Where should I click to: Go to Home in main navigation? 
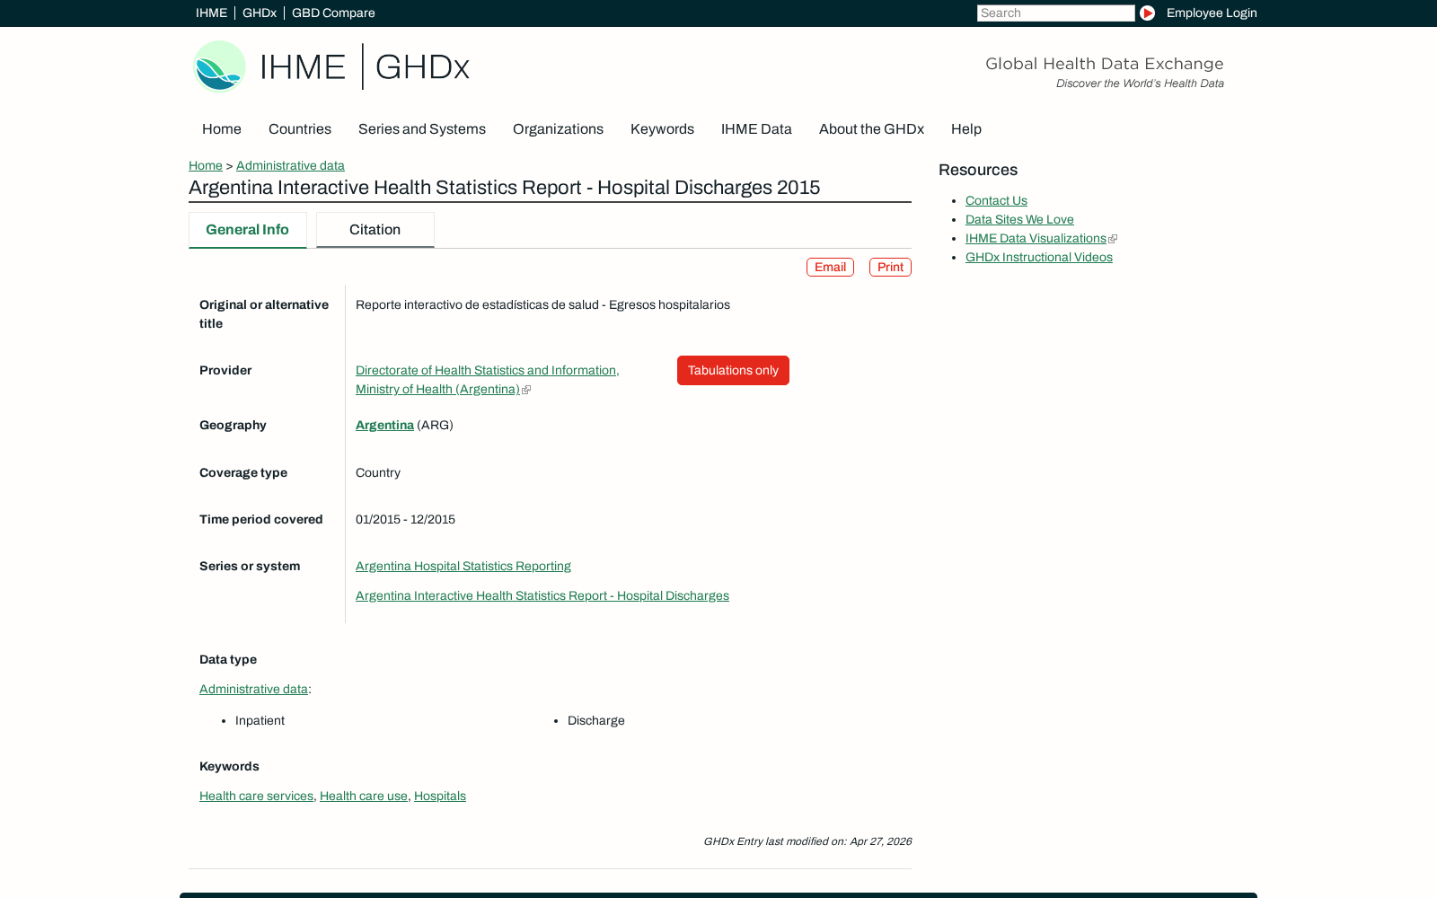222,129
